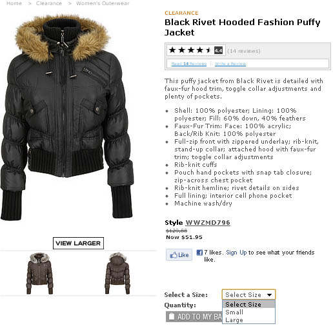333x326 pixels.
Task: Click the 4.4 rating badge
Action: point(218,50)
